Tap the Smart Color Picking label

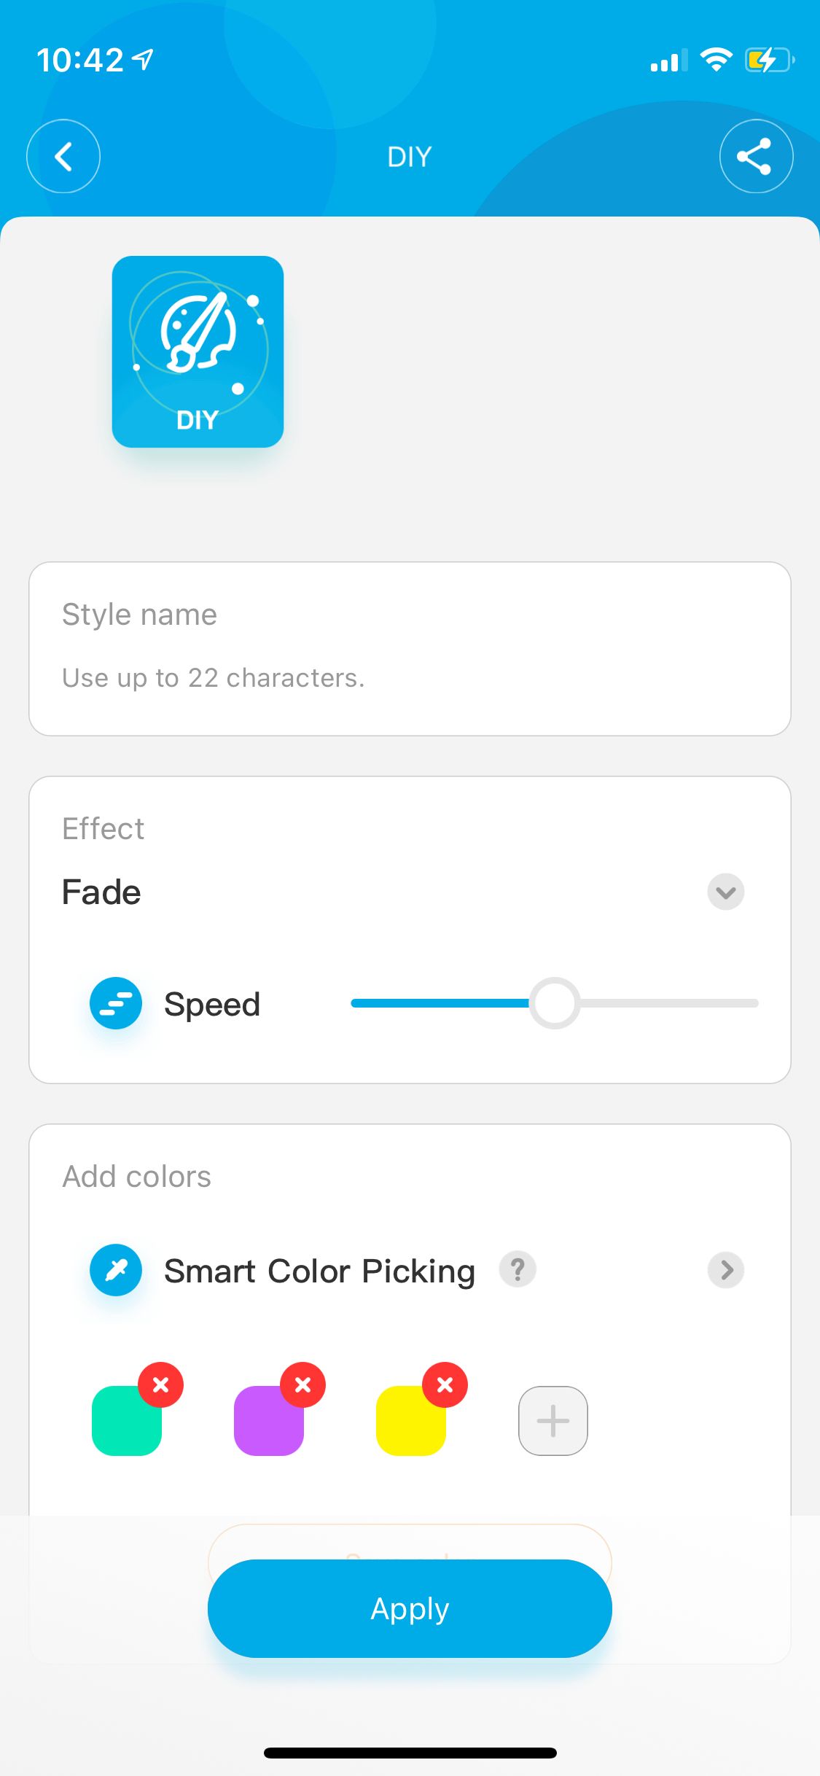tap(319, 1271)
